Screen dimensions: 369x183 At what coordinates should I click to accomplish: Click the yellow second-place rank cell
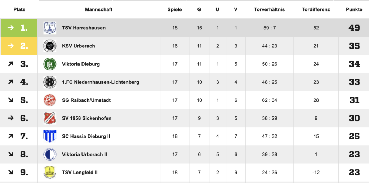point(19,46)
